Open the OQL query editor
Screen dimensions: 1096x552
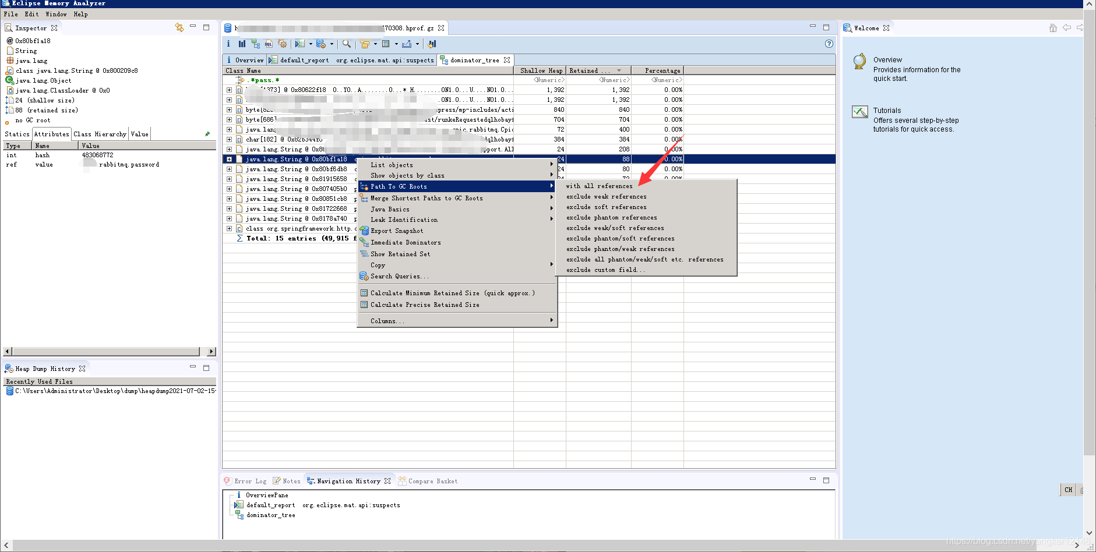[x=269, y=44]
